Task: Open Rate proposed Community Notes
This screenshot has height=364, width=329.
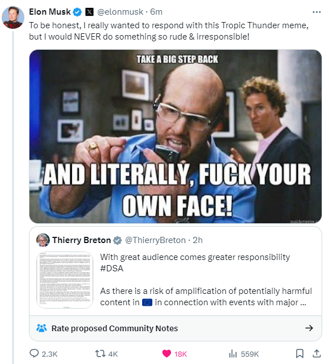Action: pyautogui.click(x=176, y=328)
